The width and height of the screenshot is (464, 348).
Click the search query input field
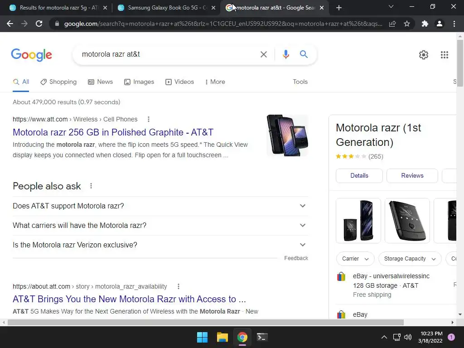(169, 54)
